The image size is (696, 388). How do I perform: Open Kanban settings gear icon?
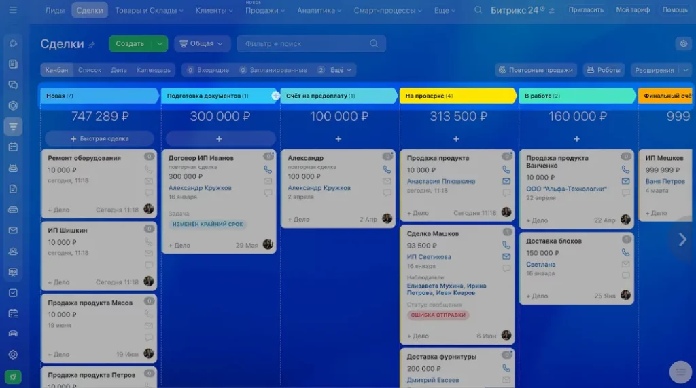click(684, 44)
